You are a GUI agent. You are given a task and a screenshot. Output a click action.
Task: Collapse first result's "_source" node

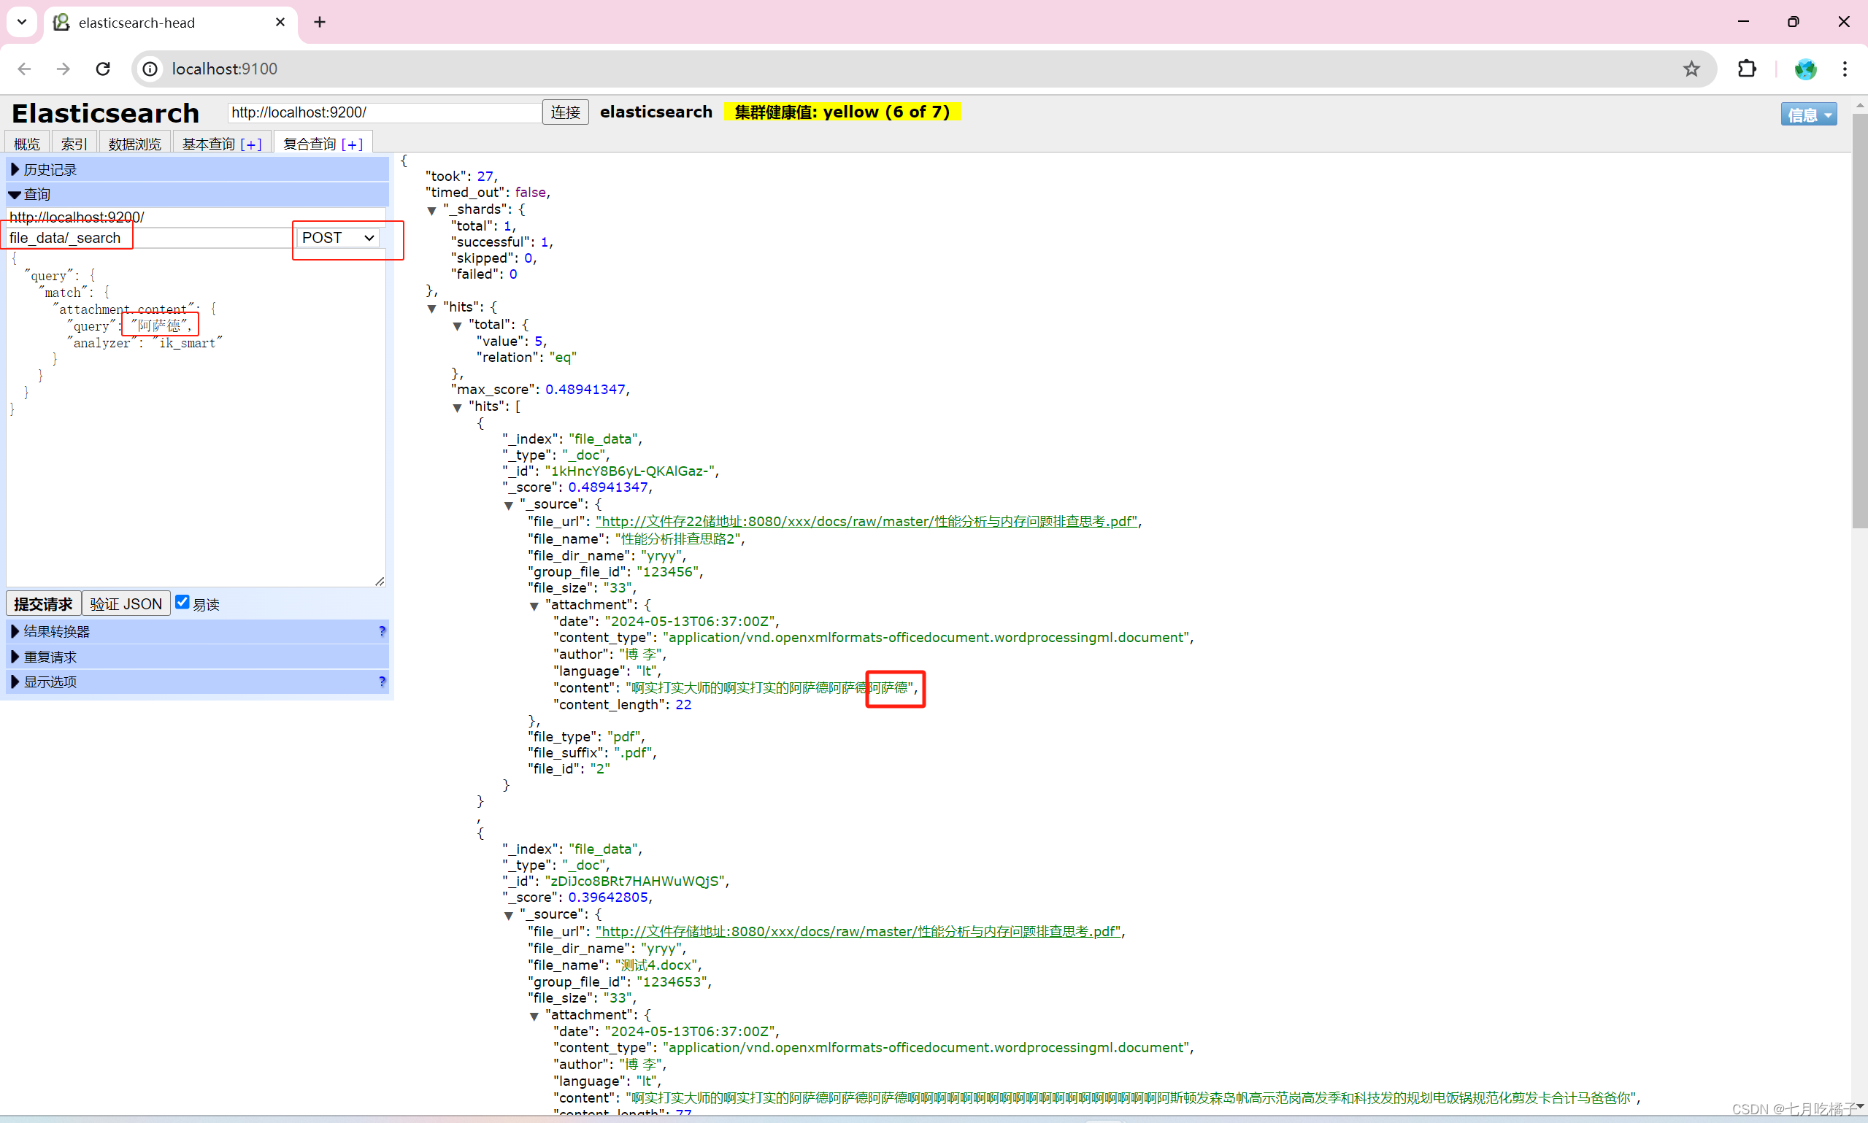click(x=509, y=505)
